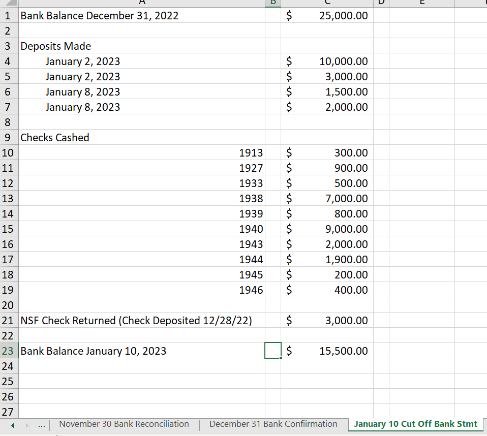This screenshot has height=436, width=487.
Task: Select the January 10 Cut Off Bank Stmt tab
Action: [415, 424]
